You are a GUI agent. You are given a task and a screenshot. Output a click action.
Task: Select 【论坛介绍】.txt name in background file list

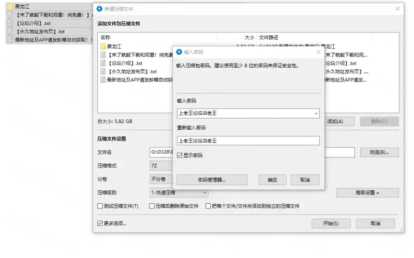tap(33, 23)
